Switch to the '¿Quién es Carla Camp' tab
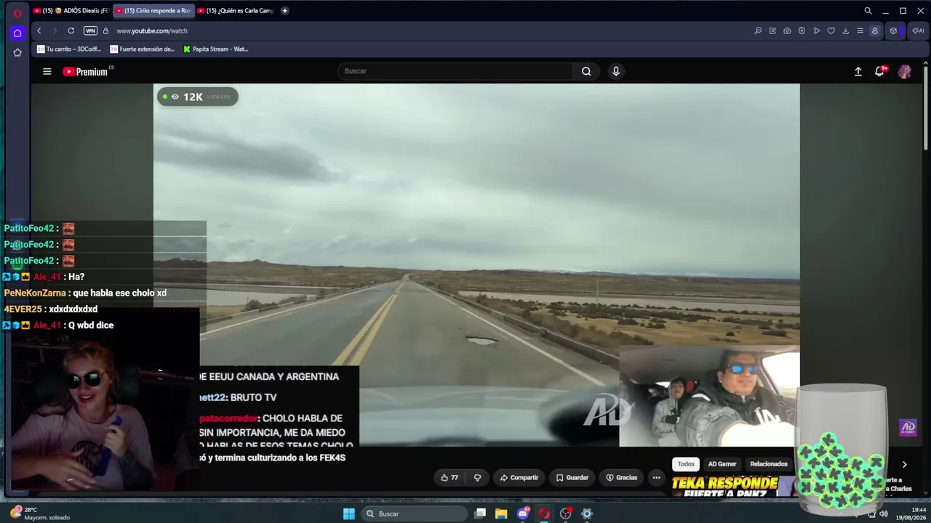 coord(235,11)
